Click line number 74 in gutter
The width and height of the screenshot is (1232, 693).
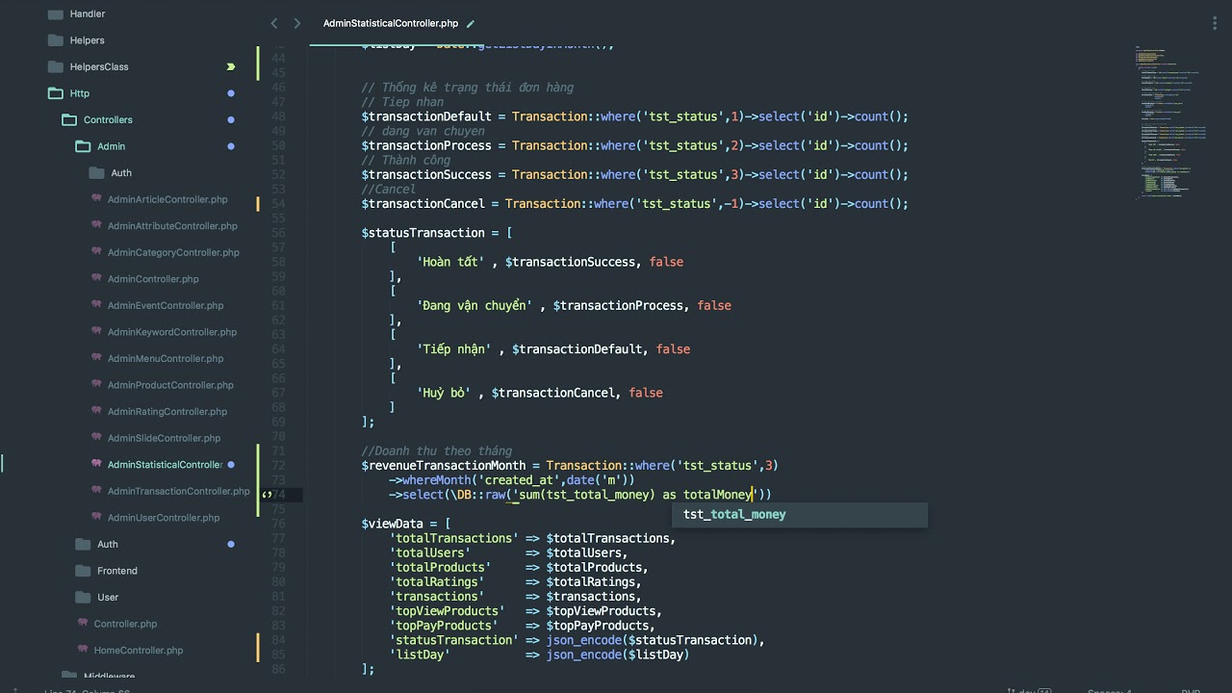tap(278, 495)
